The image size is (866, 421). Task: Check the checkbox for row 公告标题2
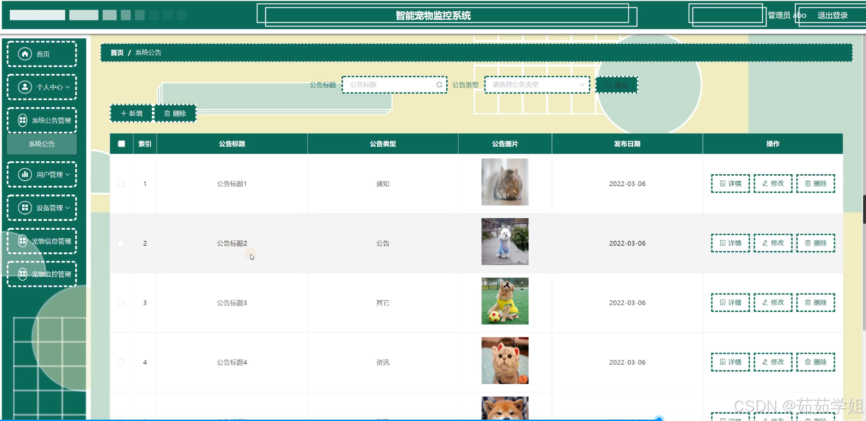(x=121, y=244)
